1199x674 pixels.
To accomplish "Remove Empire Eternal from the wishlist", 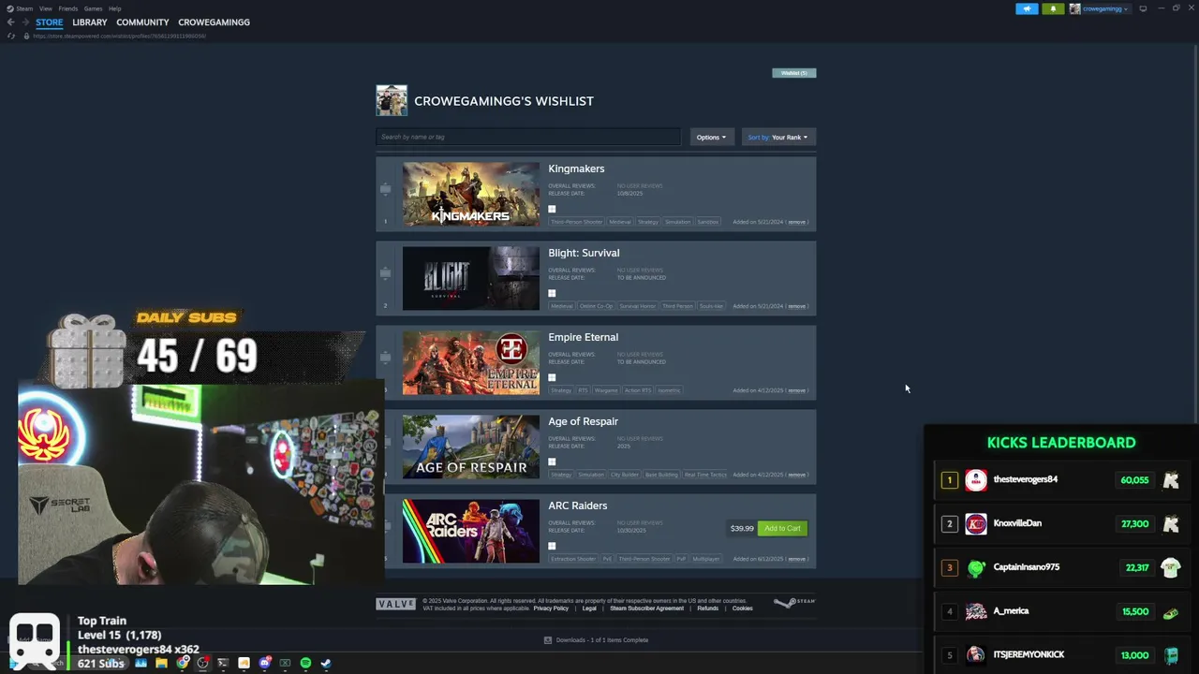I will [x=796, y=390].
